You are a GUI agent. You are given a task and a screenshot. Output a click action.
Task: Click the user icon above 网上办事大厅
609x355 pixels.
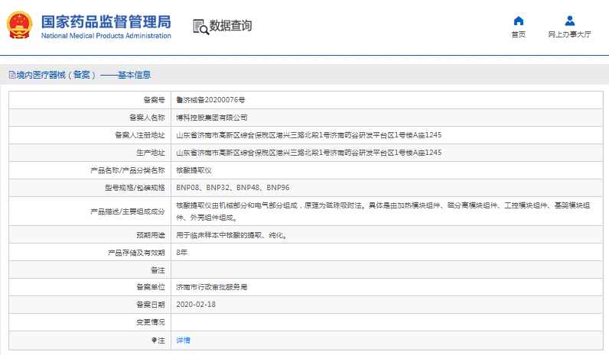[569, 21]
